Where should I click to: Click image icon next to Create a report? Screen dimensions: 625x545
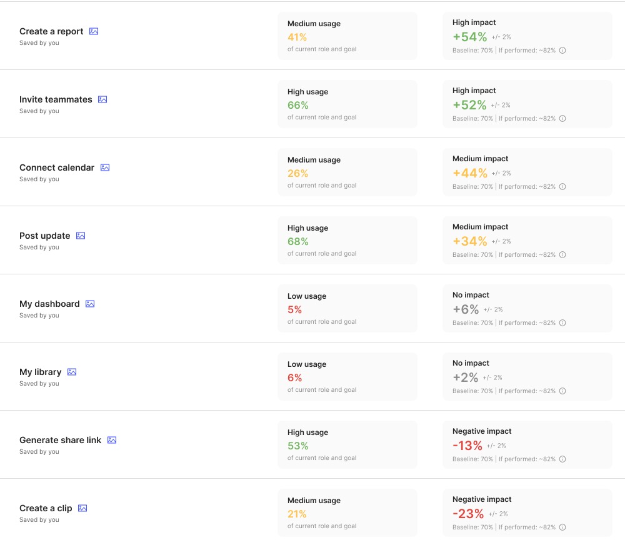click(x=94, y=31)
